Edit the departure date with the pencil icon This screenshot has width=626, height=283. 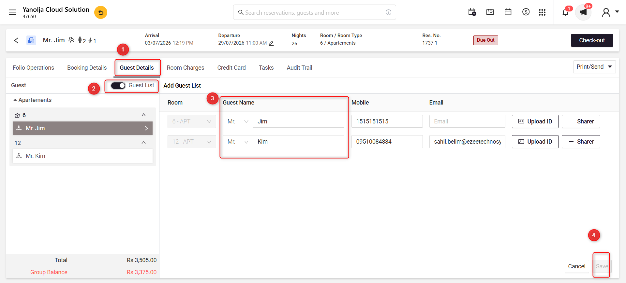271,43
